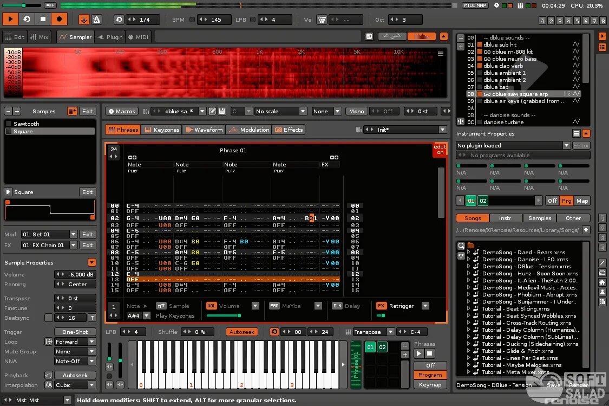Switch to the Instr. browser tab

(x=505, y=218)
